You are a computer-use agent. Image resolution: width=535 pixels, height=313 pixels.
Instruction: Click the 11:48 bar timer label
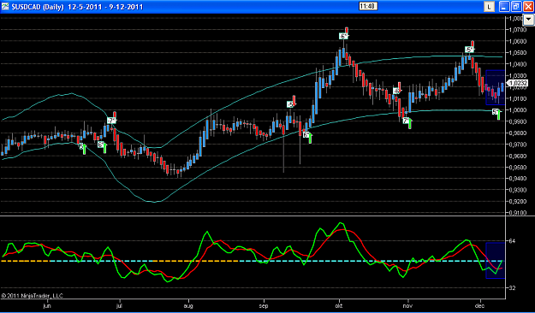(x=367, y=6)
